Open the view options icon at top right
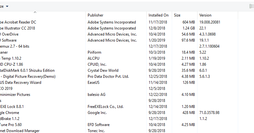 tap(252, 6)
